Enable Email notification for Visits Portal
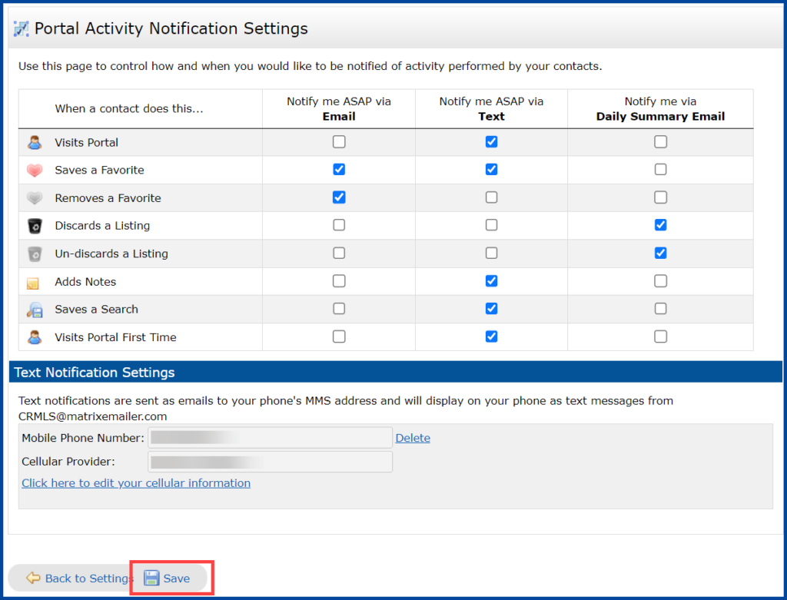This screenshot has width=787, height=600. (x=338, y=141)
